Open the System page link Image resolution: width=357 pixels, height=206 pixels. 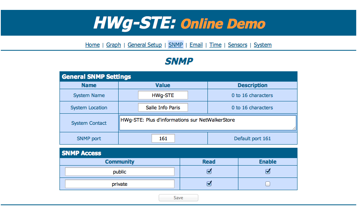(263, 45)
